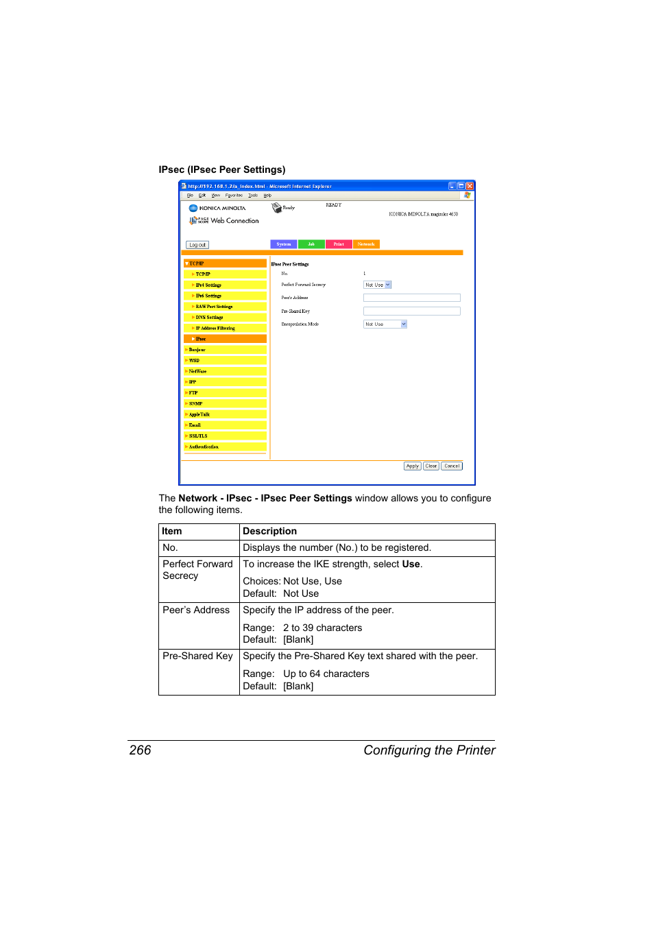654x926 pixels.
Task: Click the 'KONICA MINOLTA magicolor 4650' text
Action: 424,214
